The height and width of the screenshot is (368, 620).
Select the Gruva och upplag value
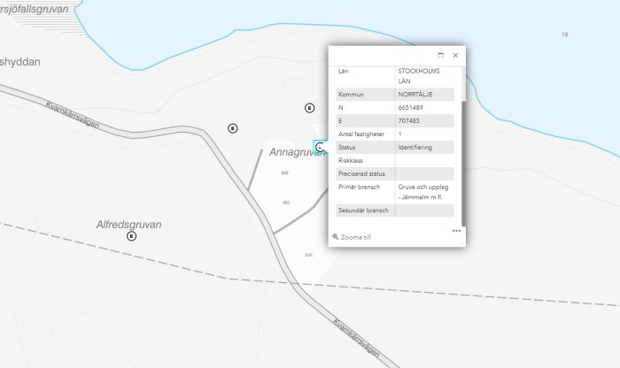(423, 192)
